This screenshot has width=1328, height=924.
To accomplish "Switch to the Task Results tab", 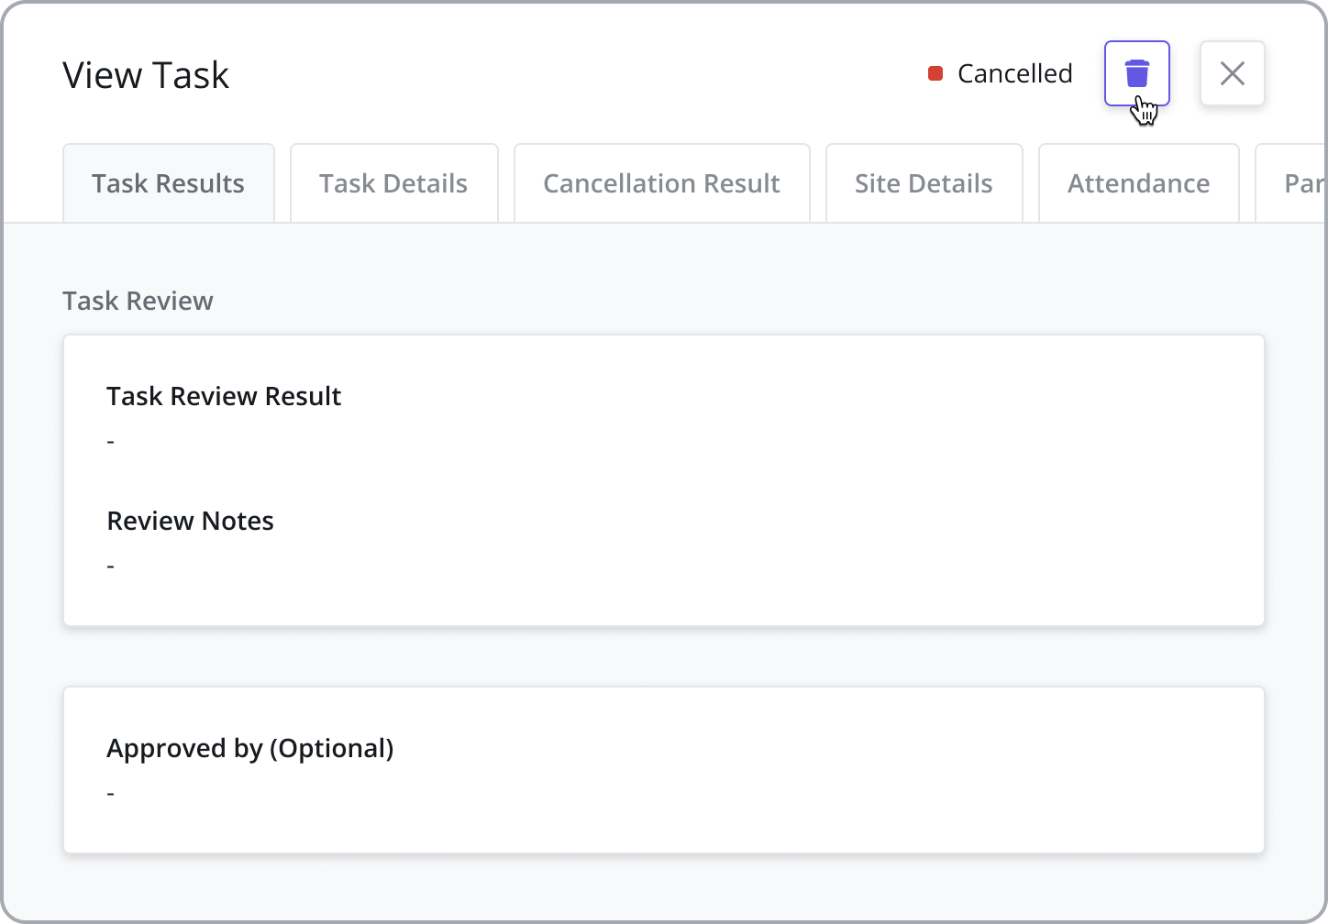I will click(x=169, y=183).
